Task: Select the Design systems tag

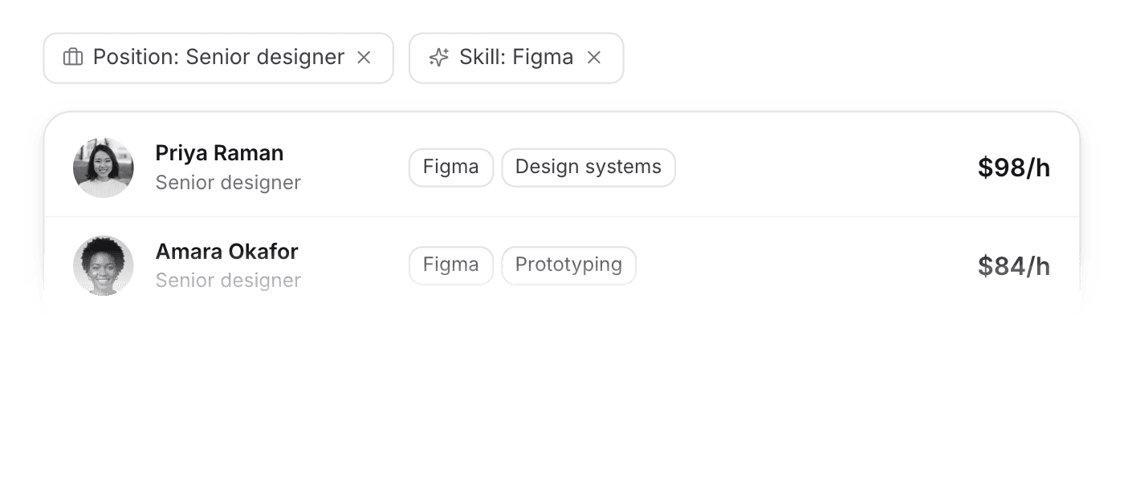Action: point(588,168)
